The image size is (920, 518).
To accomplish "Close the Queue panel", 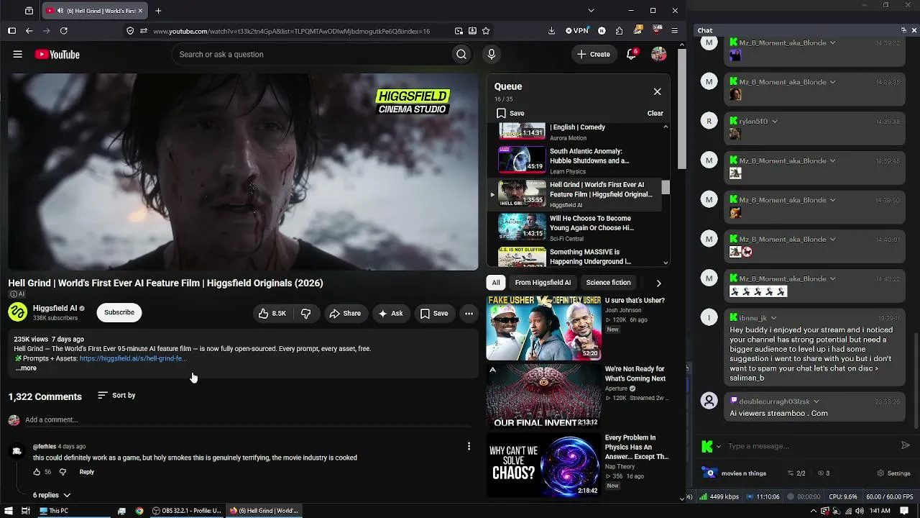I will [657, 91].
